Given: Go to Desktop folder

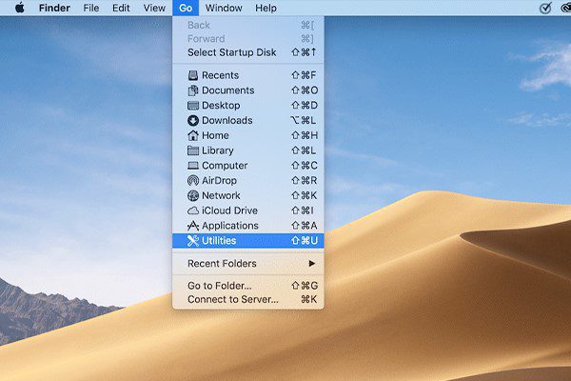Looking at the screenshot, I should (x=248, y=106).
